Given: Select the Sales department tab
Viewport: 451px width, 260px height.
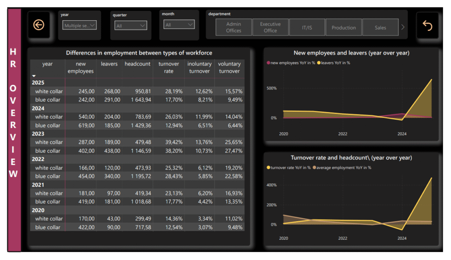Looking at the screenshot, I should click(x=380, y=27).
